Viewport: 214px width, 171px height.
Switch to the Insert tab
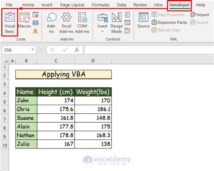point(47,5)
